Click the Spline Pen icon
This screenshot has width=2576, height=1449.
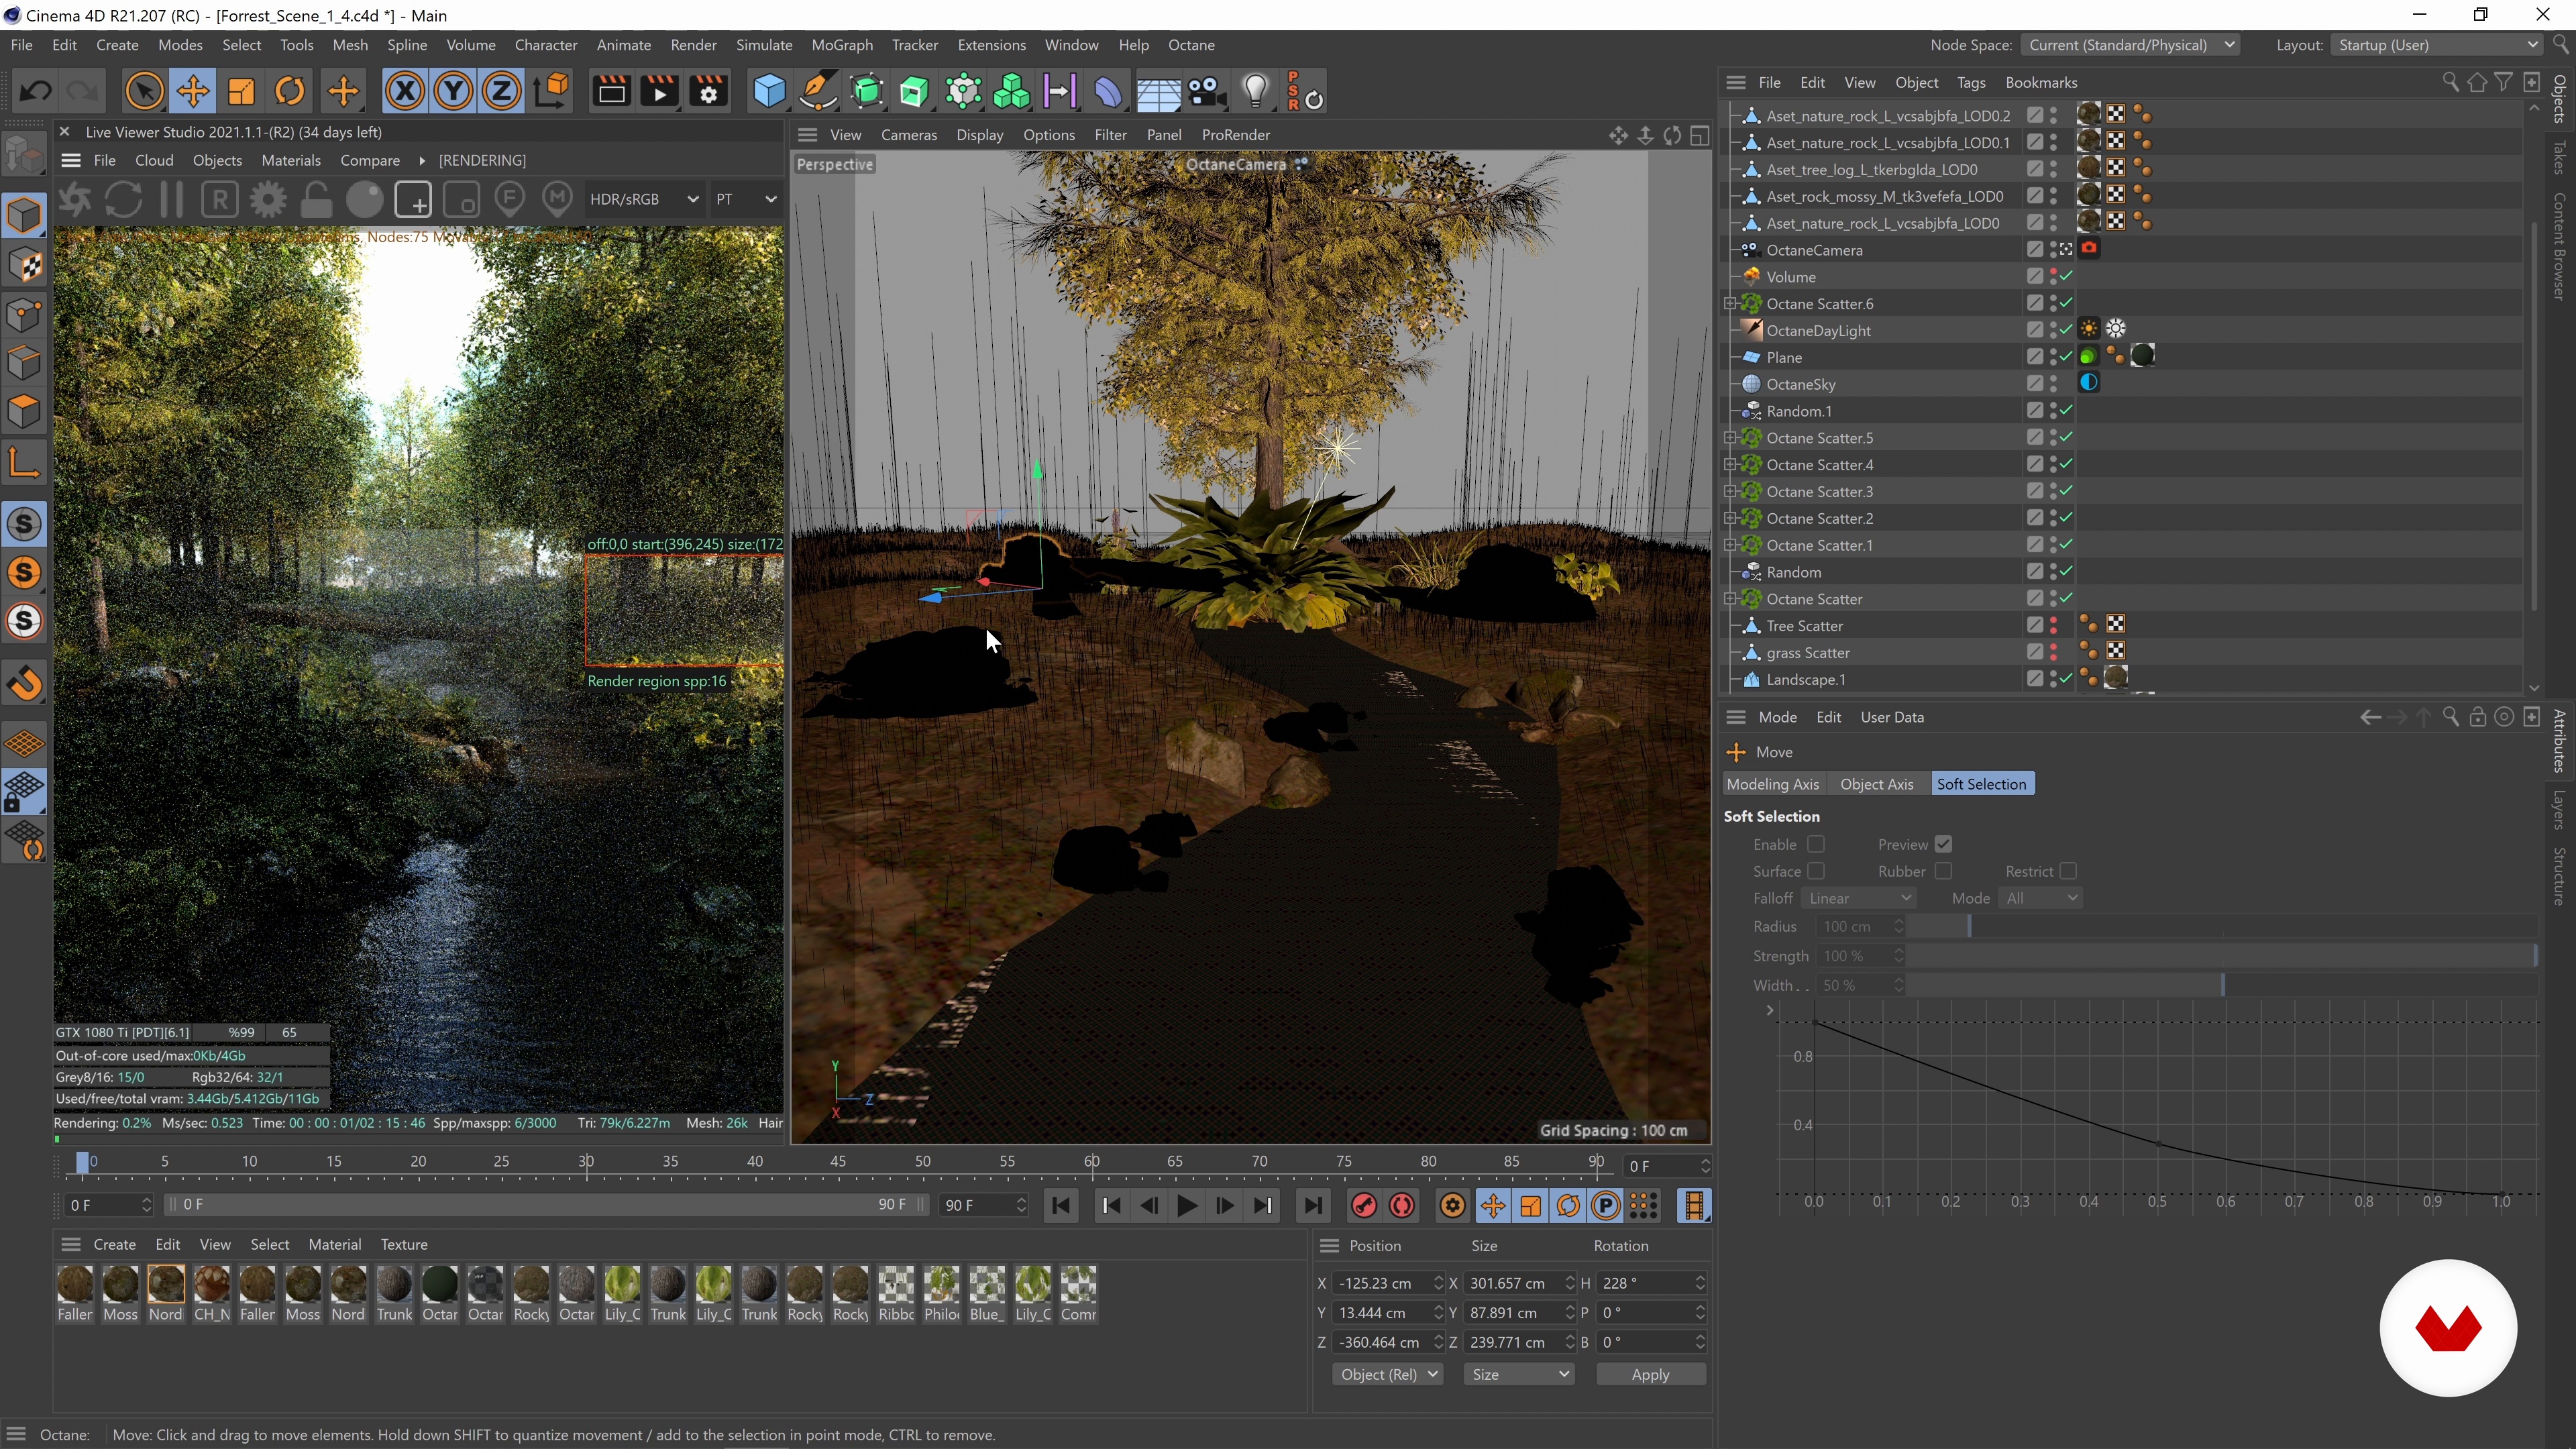point(818,92)
